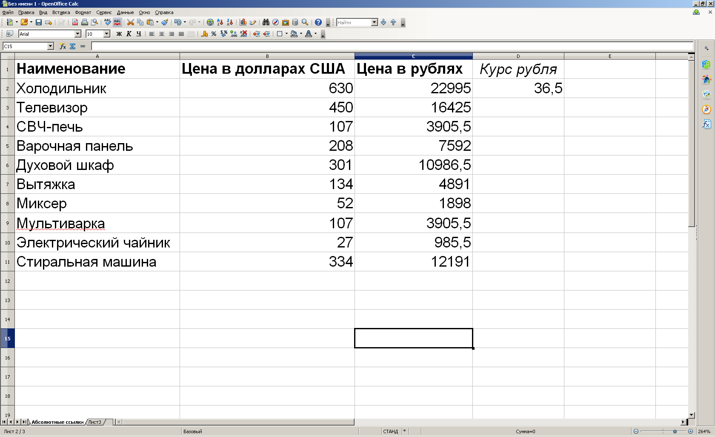Viewport: 715px width, 437px height.
Task: Delete decimal place icon
Action: pos(243,34)
